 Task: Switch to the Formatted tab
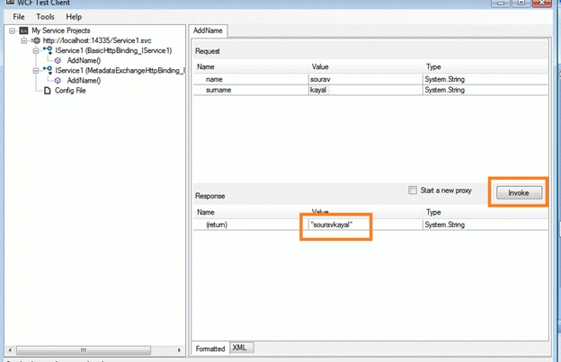[210, 349]
